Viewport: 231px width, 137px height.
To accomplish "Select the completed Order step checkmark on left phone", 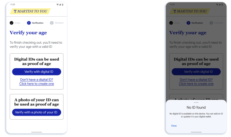I will point(12,23).
